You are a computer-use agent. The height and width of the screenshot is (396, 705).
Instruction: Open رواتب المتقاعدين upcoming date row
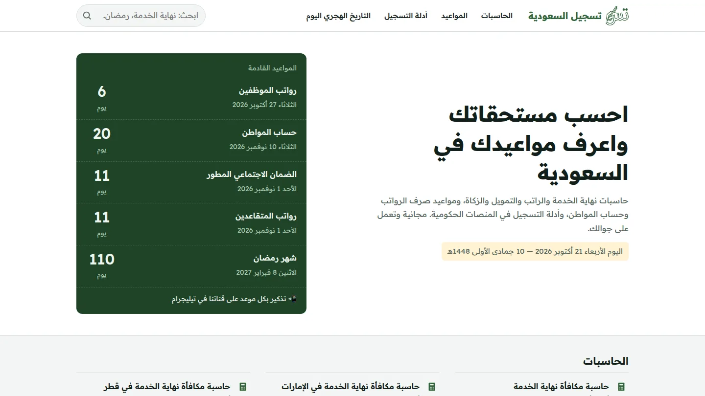191,224
